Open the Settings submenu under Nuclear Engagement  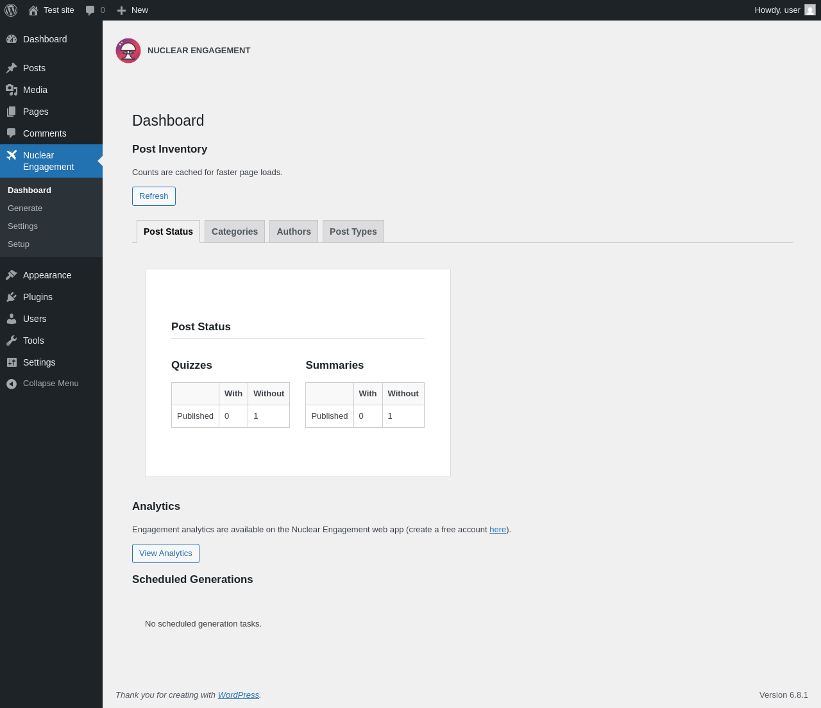(x=22, y=226)
